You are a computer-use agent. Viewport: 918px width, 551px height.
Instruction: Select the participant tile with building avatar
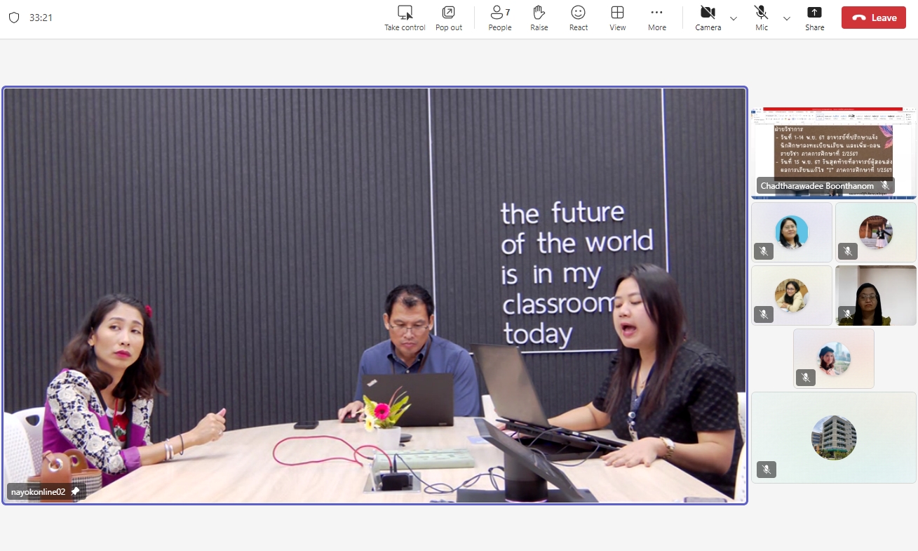tap(833, 437)
